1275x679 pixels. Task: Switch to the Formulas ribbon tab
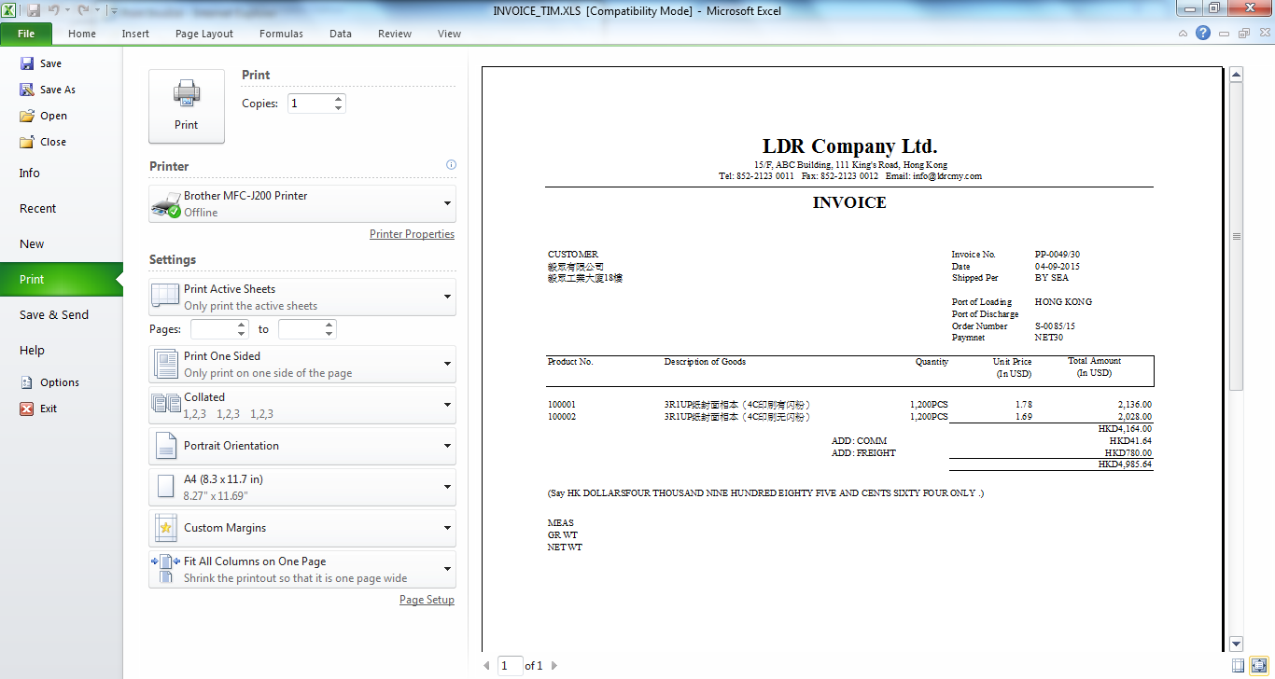point(281,34)
